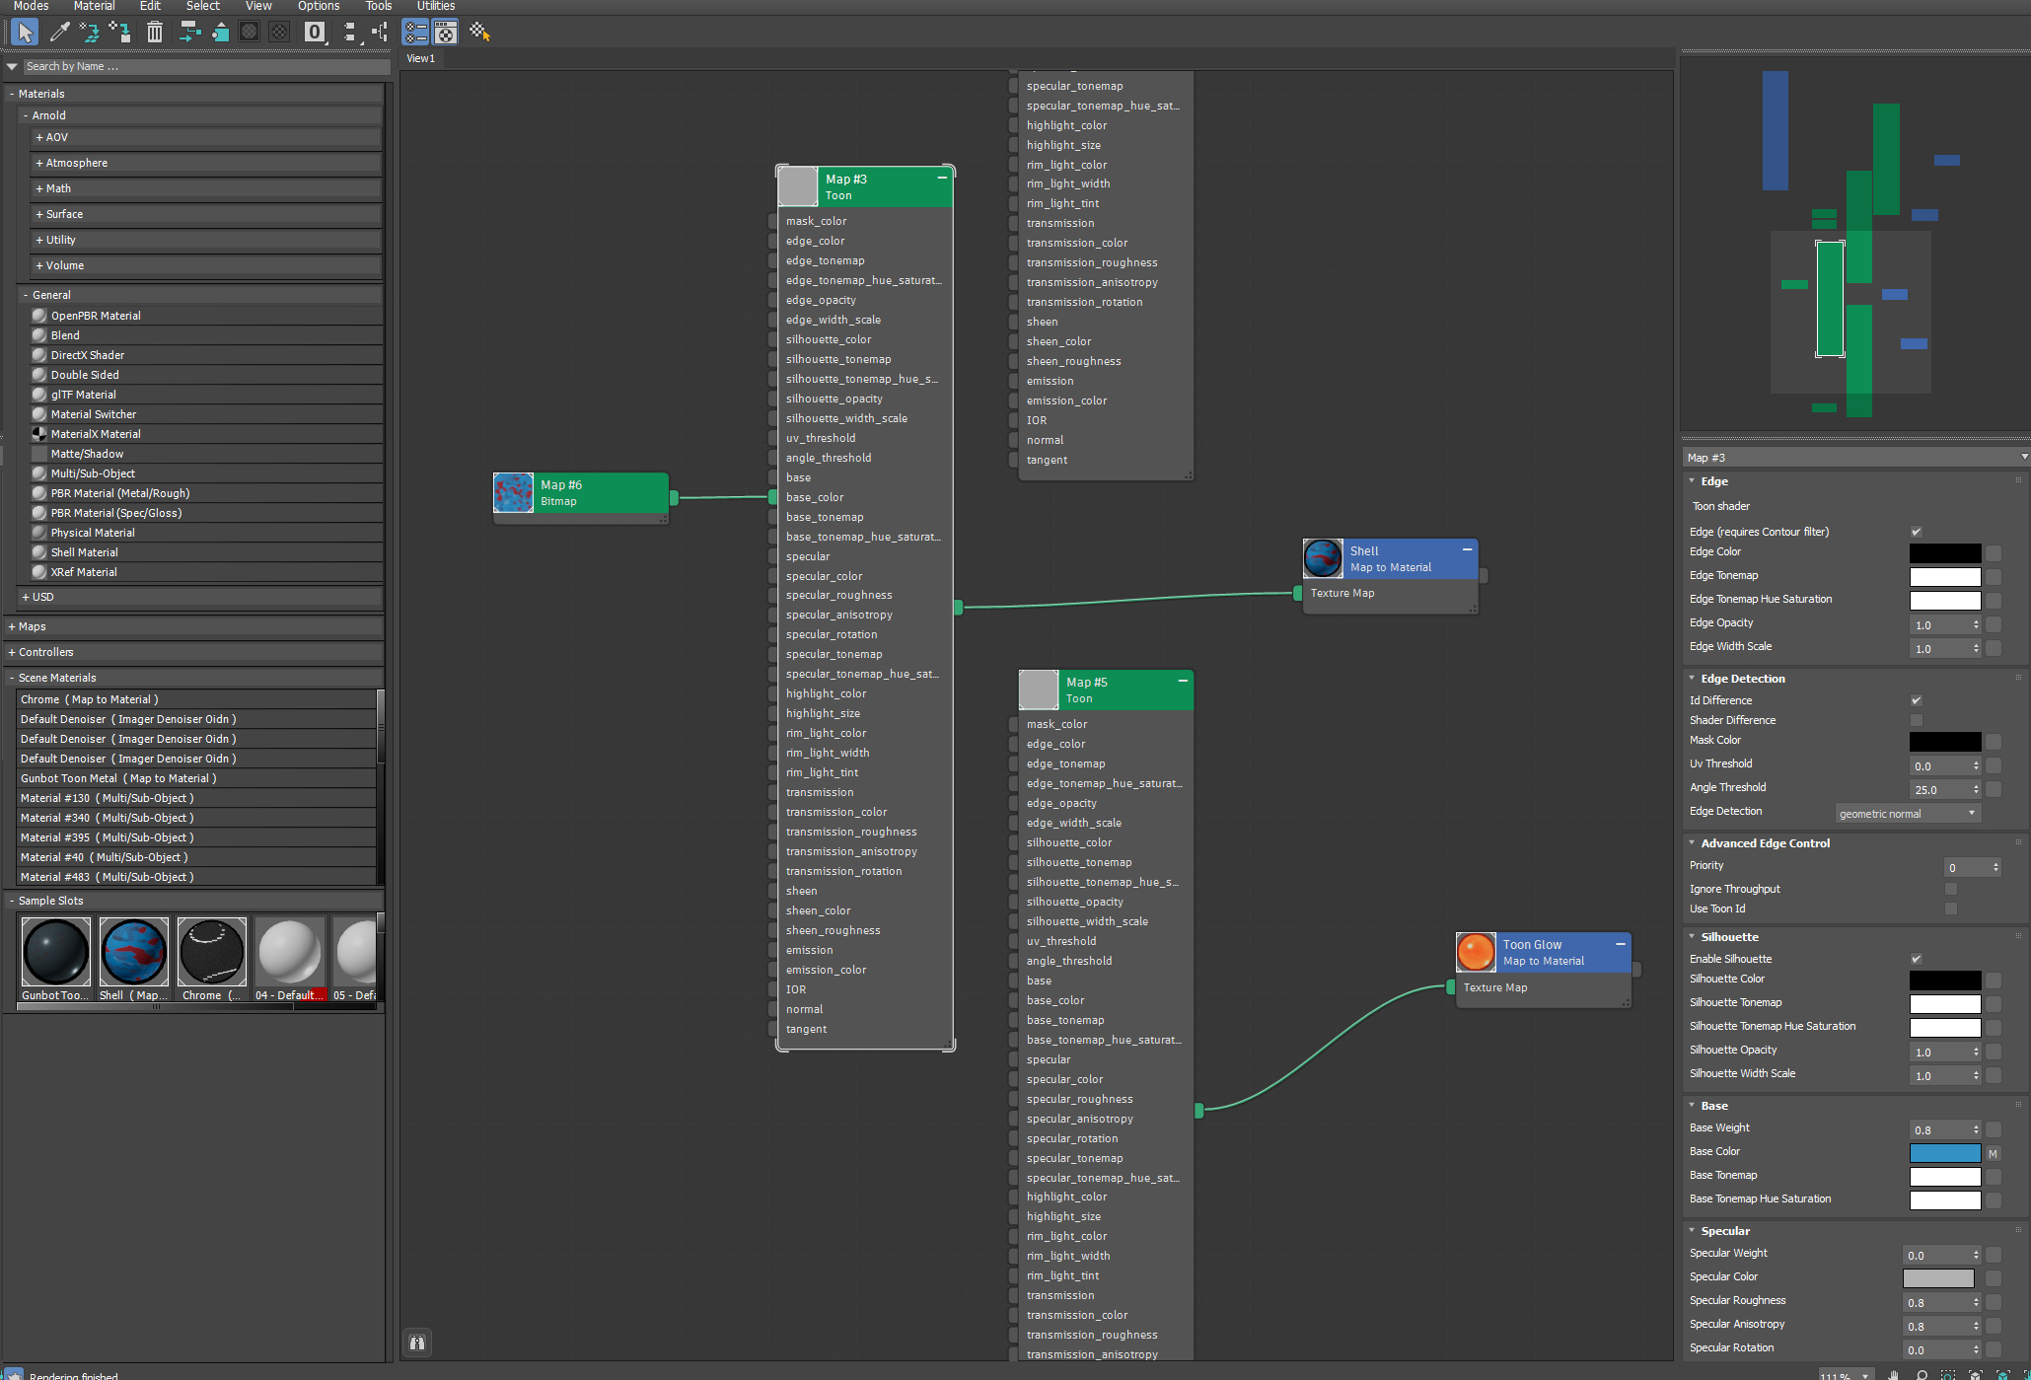
Task: Disable the Enable Silhouette checkbox
Action: click(x=1916, y=959)
